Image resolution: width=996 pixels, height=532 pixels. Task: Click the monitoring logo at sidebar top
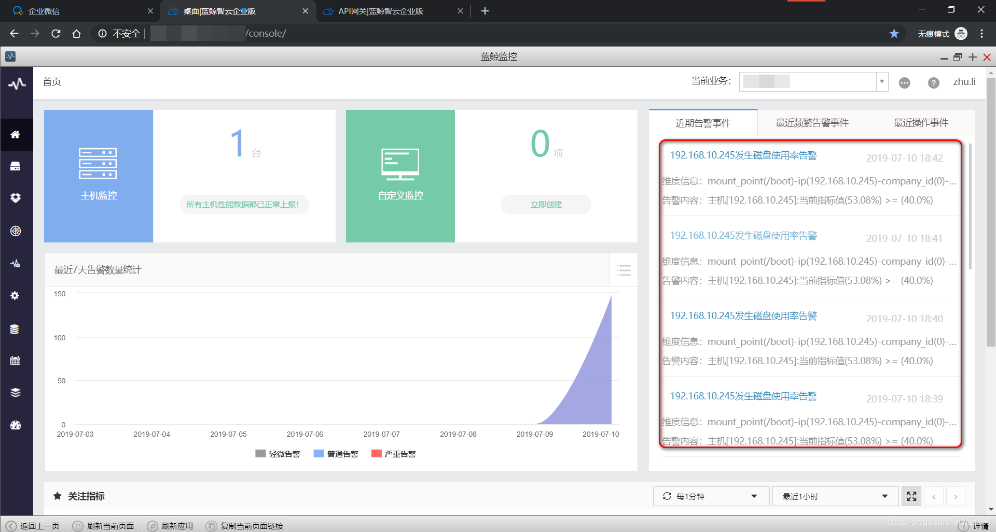click(x=17, y=84)
